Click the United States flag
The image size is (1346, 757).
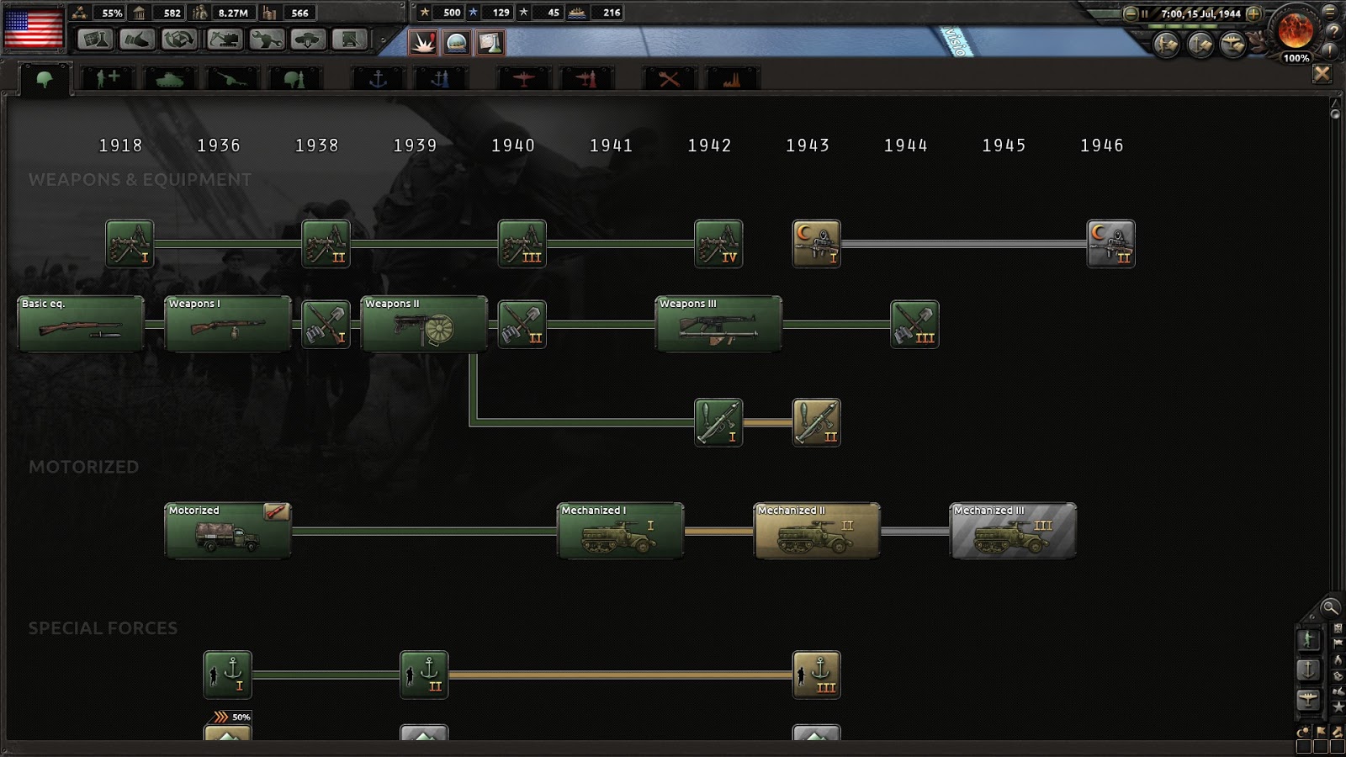click(x=34, y=28)
